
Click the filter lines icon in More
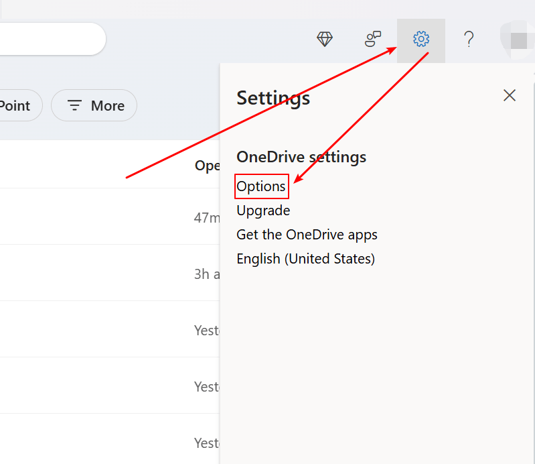[x=74, y=105]
